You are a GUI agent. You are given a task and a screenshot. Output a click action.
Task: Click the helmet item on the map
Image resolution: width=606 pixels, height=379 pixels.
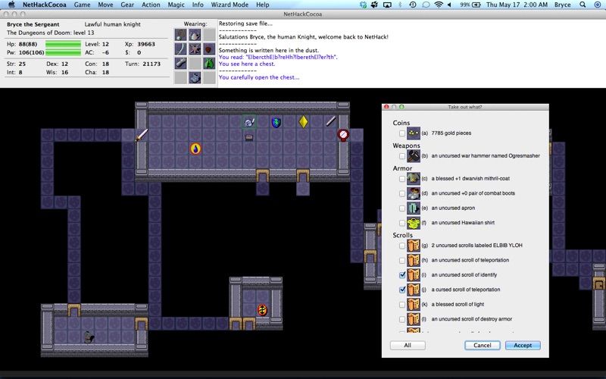point(249,123)
